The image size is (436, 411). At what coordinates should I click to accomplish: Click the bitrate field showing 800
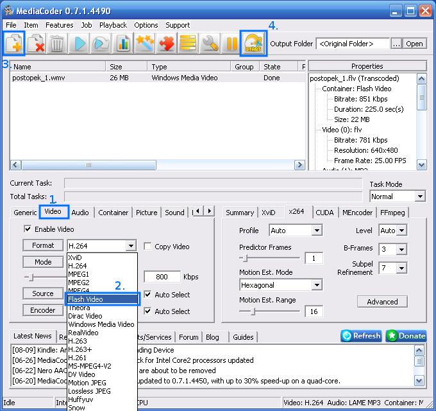[162, 277]
